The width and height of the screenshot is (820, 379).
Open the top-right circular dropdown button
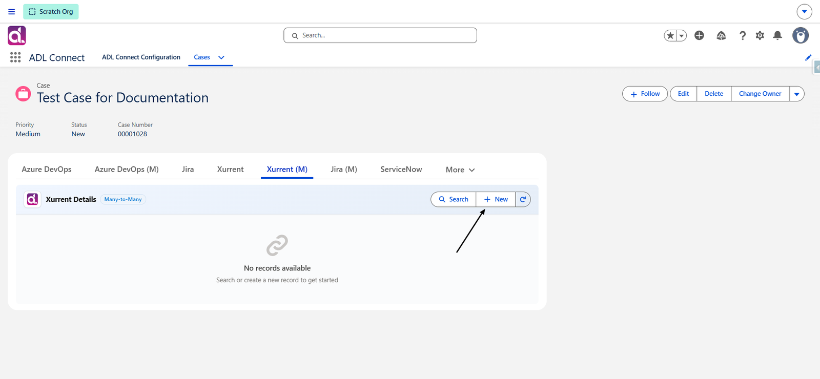point(804,11)
